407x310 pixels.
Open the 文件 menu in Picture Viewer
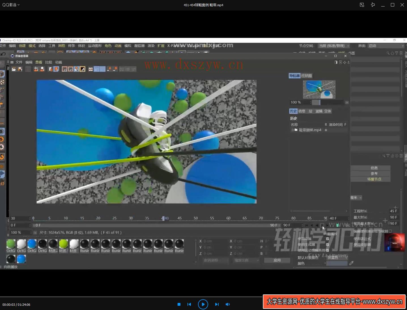pos(19,62)
